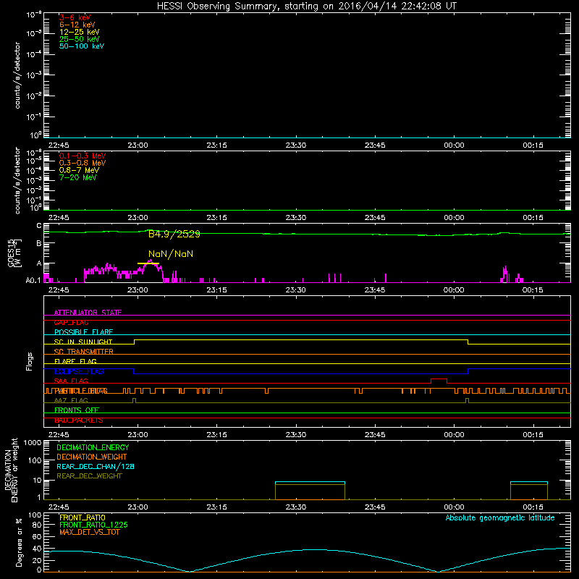
Task: Click the Flags axis label
Action: 30,361
